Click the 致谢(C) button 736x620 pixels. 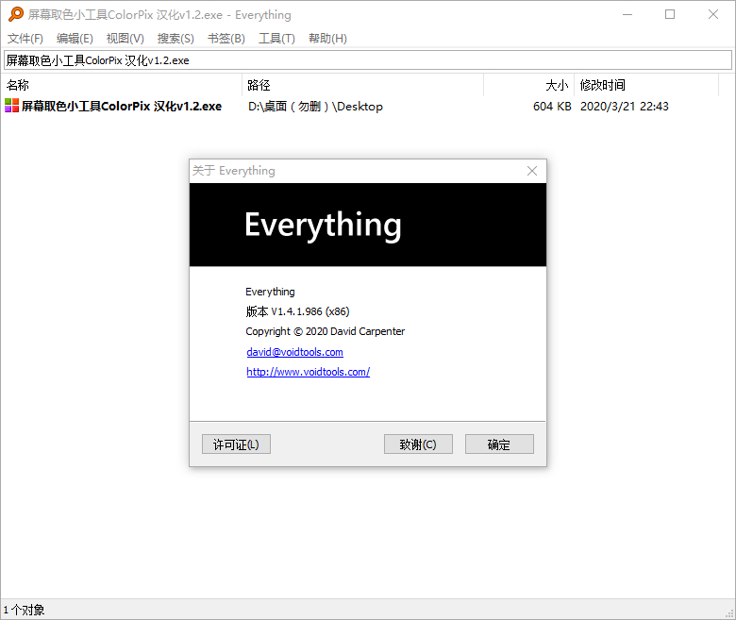click(418, 444)
